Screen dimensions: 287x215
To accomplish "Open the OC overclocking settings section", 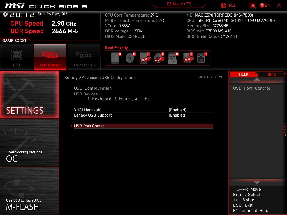I will pos(29,143).
